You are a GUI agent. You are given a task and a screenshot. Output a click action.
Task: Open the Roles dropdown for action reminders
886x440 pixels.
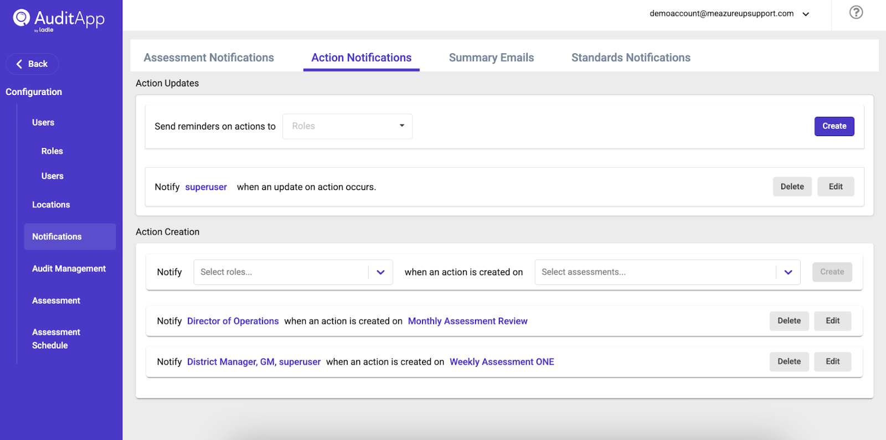tap(347, 126)
